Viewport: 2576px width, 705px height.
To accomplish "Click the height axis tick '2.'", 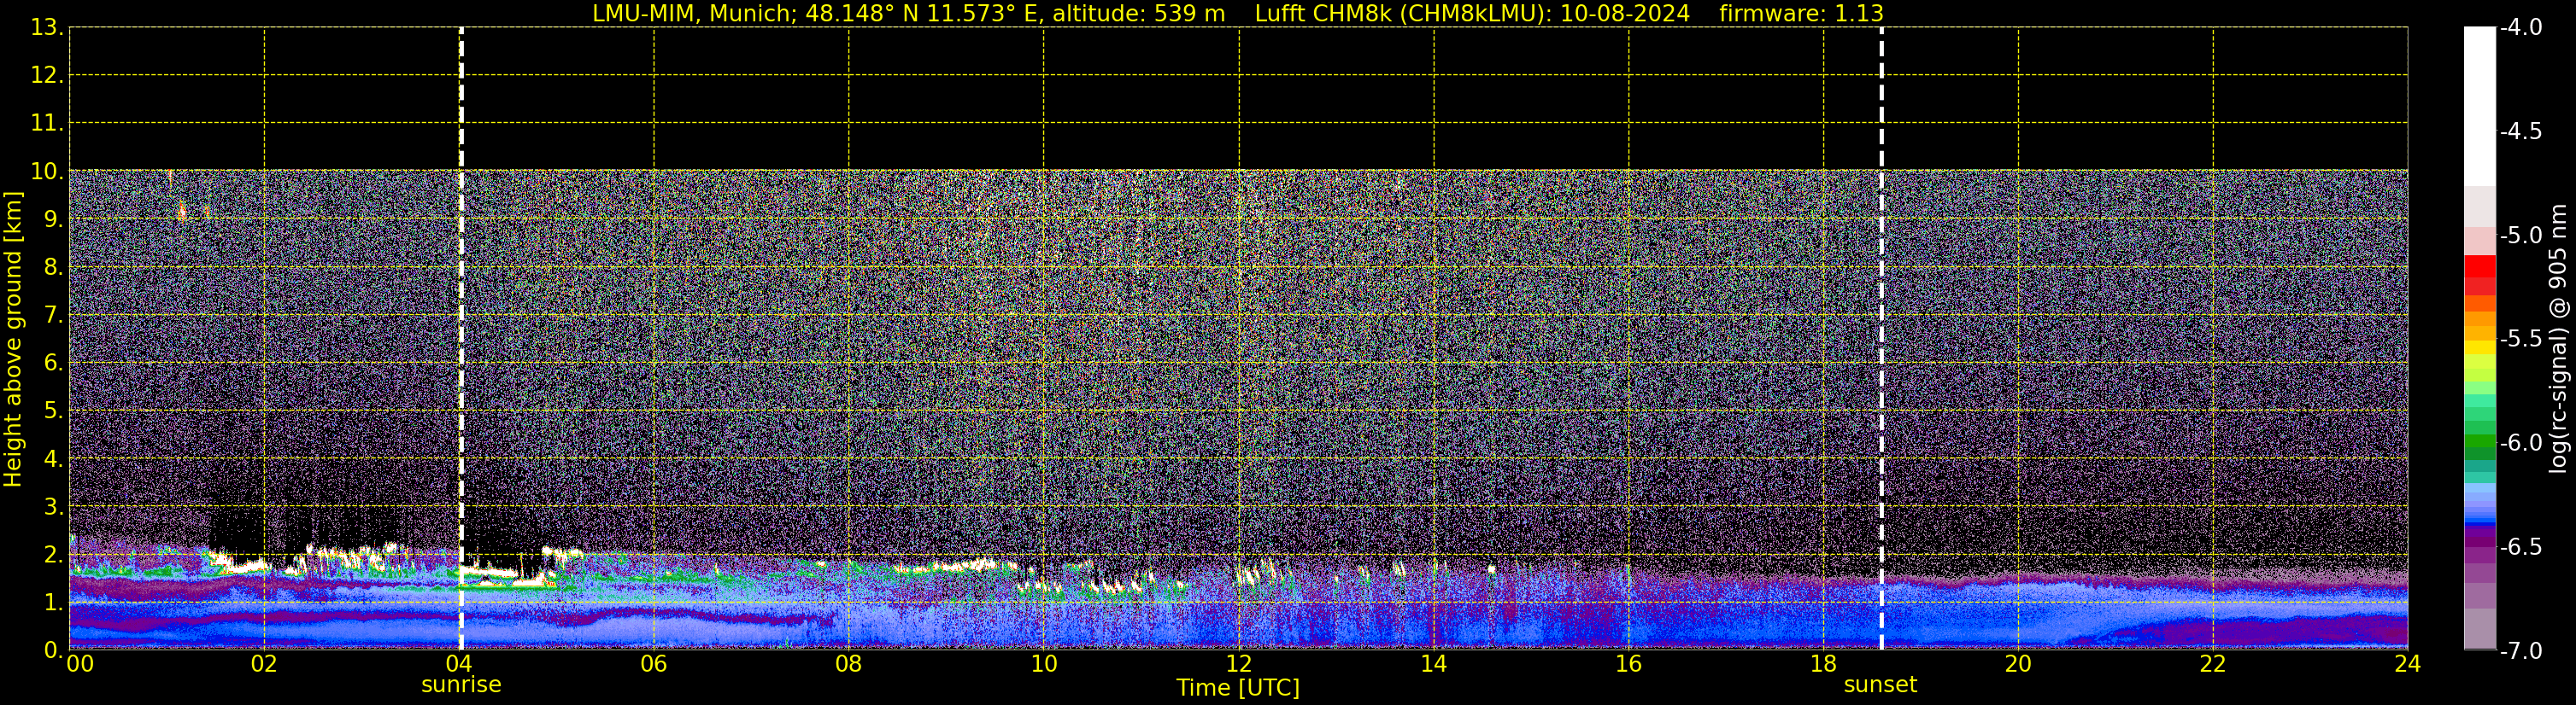I will tap(53, 554).
